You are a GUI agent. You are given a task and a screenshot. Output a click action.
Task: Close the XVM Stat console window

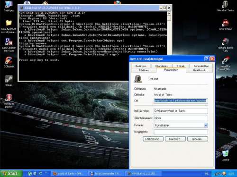(169, 8)
